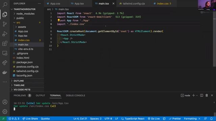
Task: Open App.tsx in the explorer
Action: coord(27,36)
